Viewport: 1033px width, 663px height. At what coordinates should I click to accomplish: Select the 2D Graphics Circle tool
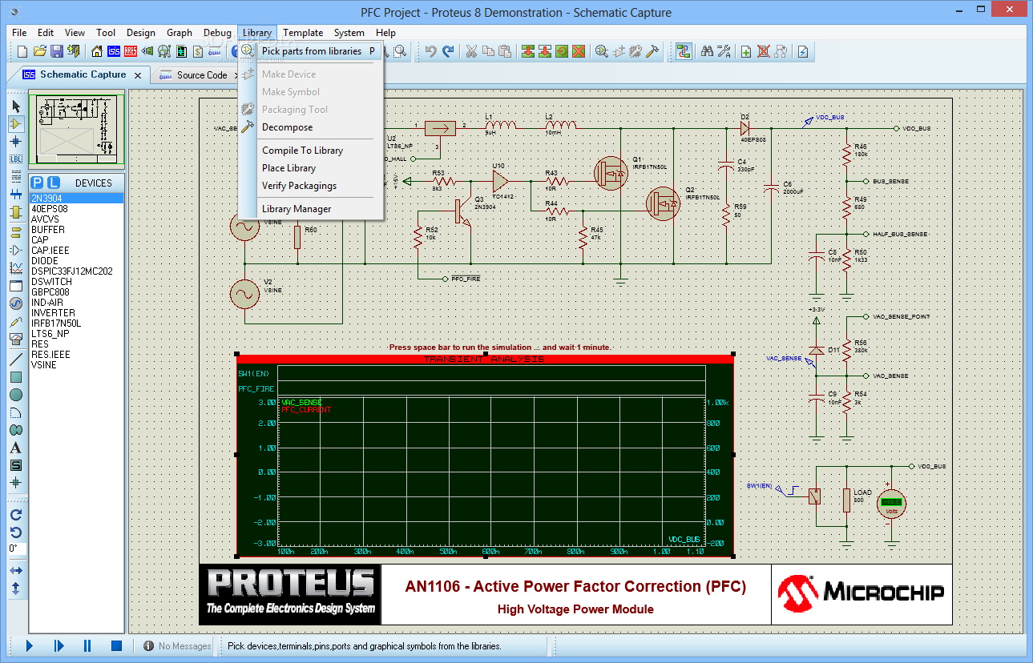coord(16,395)
